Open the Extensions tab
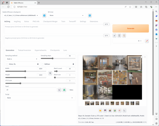The height and width of the screenshot is (126, 159). pos(94,21)
